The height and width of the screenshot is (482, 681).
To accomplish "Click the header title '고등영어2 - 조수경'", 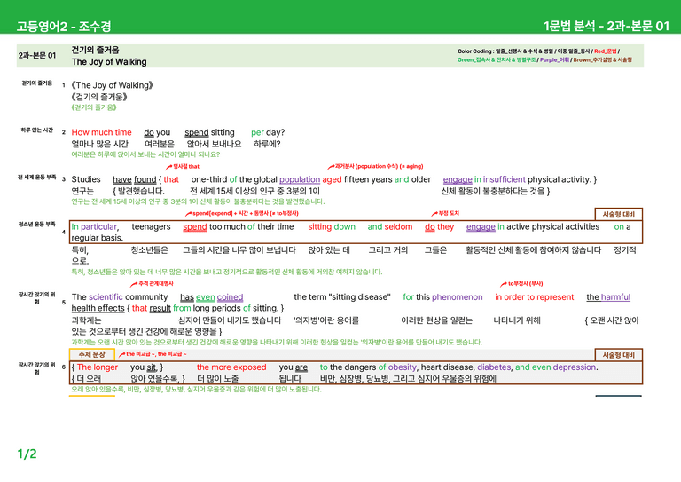I will tap(64, 26).
